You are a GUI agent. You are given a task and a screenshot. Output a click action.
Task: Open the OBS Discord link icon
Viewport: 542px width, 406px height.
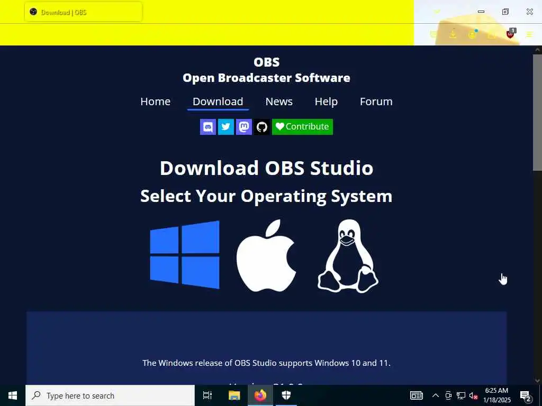click(207, 127)
